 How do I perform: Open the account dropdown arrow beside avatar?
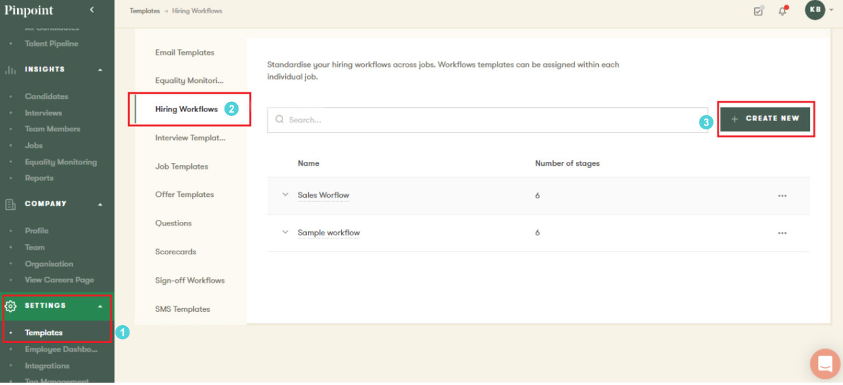pyautogui.click(x=832, y=11)
